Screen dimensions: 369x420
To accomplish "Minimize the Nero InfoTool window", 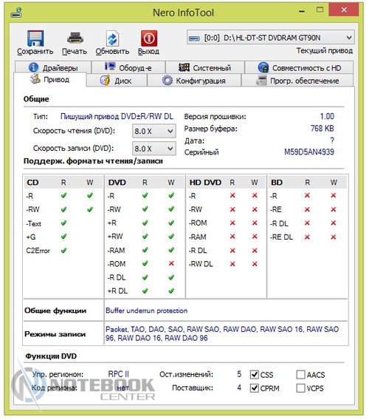I will 302,11.
